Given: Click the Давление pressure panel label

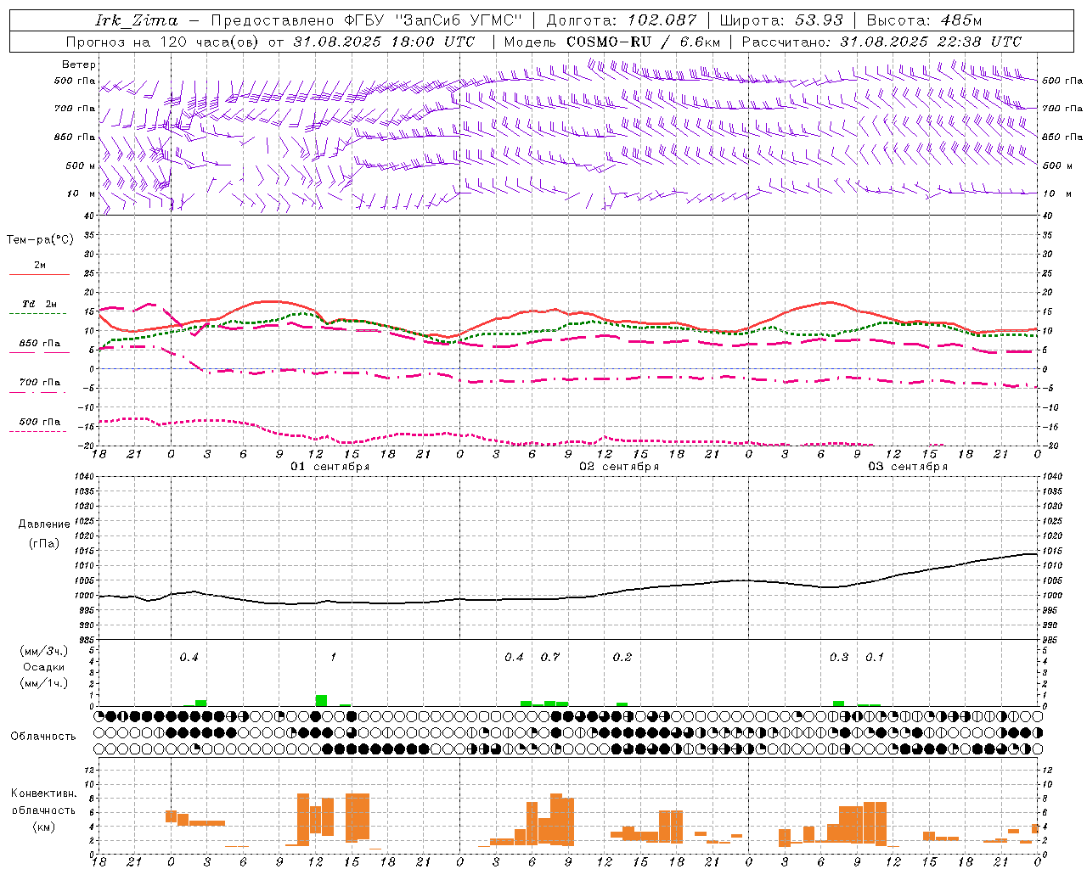Looking at the screenshot, I should coord(44,524).
